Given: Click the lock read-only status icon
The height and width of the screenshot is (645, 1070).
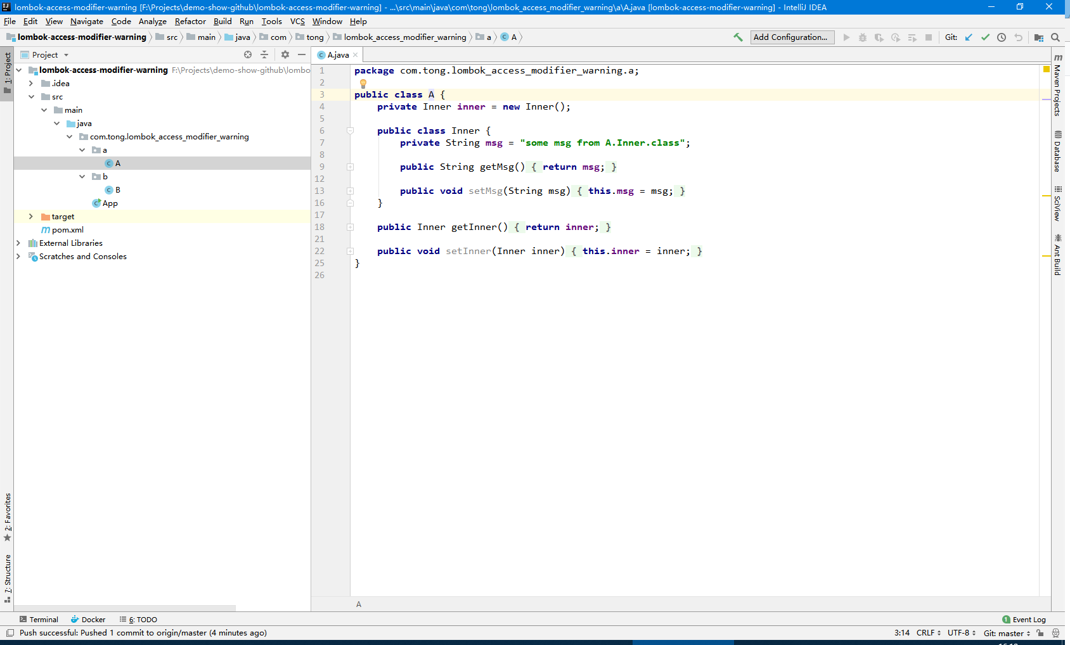Looking at the screenshot, I should coord(1040,633).
